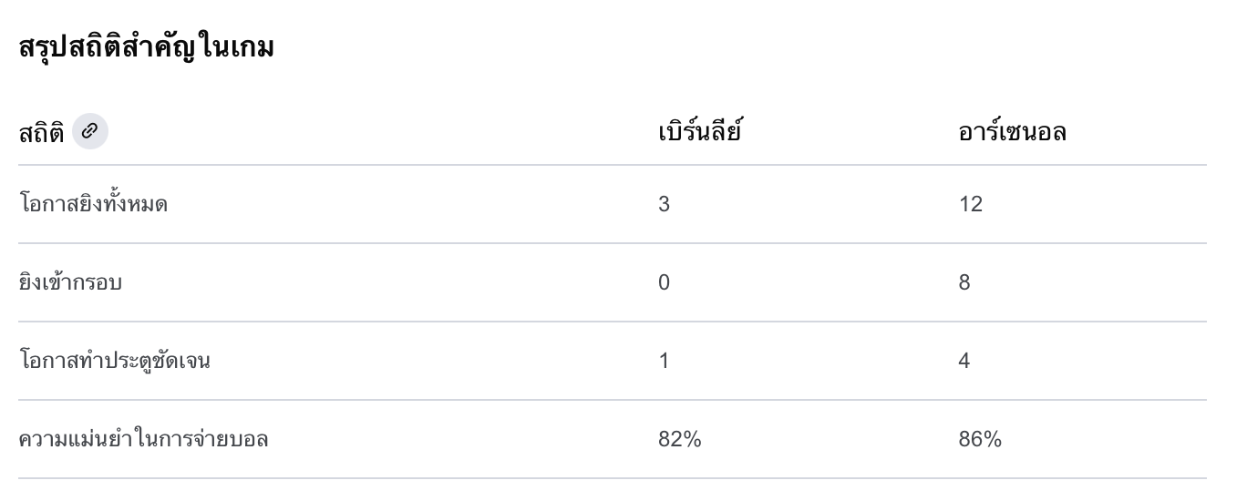The width and height of the screenshot is (1247, 501).
Task: Click the ยิงเข้ากรอบ row label
Action: (70, 282)
